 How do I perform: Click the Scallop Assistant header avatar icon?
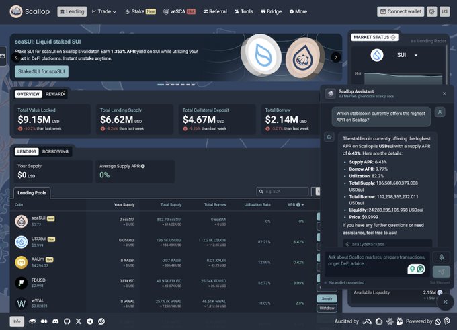(330, 93)
